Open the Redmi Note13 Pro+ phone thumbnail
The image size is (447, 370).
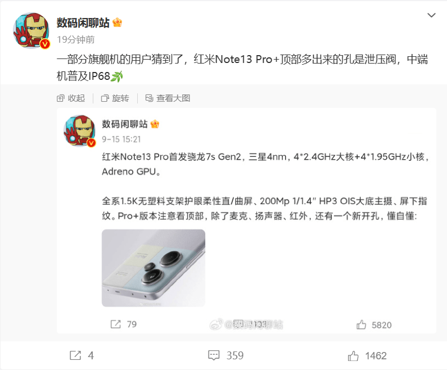(153, 268)
